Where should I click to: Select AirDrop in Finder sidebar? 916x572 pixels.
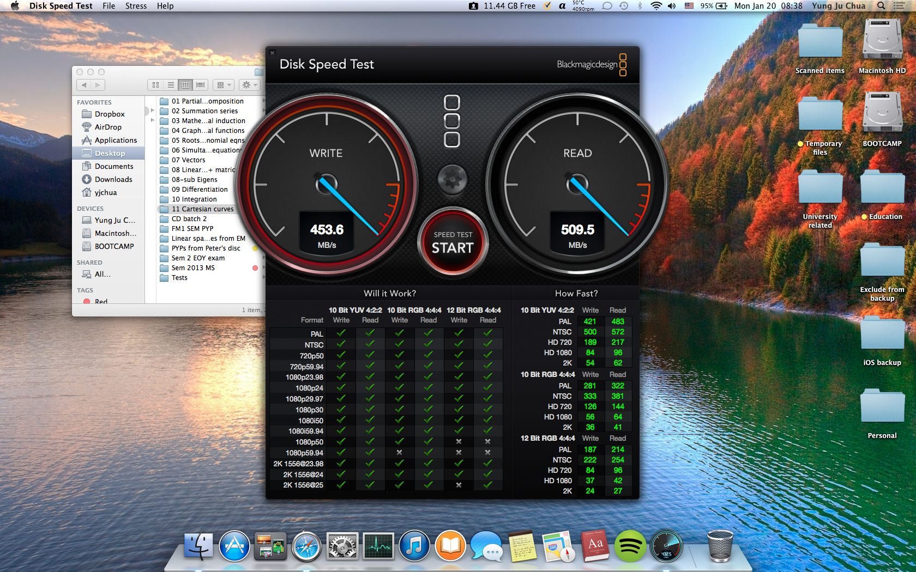pos(108,127)
